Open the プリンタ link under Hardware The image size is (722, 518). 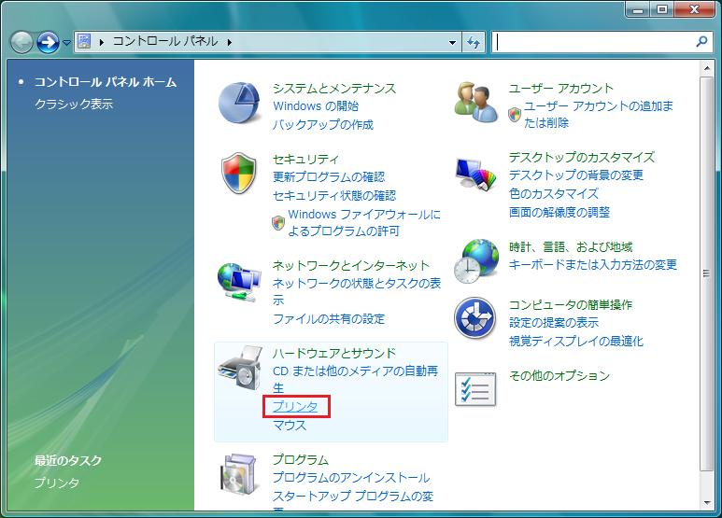pos(295,407)
